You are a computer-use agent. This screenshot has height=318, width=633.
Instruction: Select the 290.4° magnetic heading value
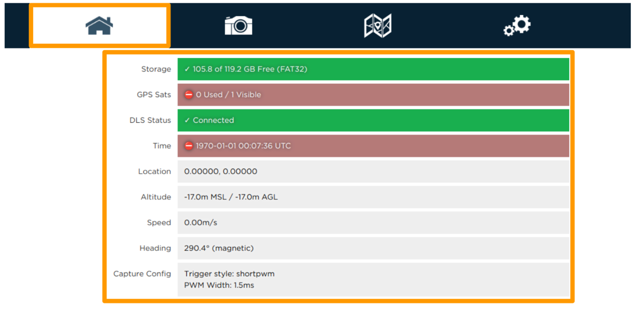click(219, 248)
